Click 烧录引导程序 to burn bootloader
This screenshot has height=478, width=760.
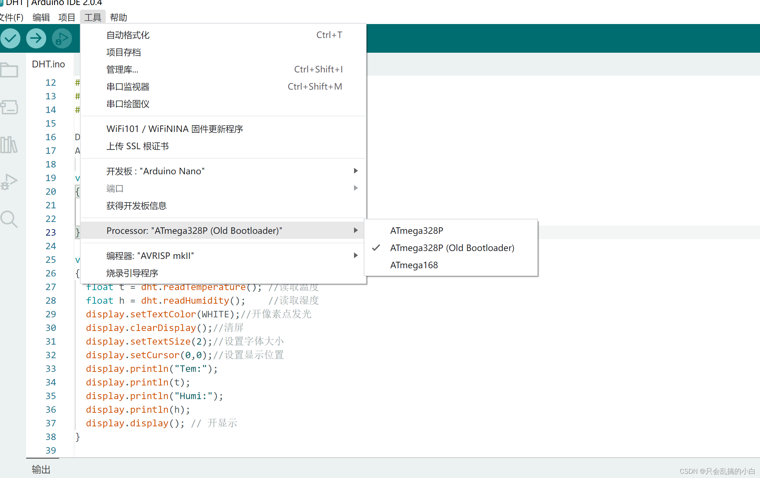[132, 273]
